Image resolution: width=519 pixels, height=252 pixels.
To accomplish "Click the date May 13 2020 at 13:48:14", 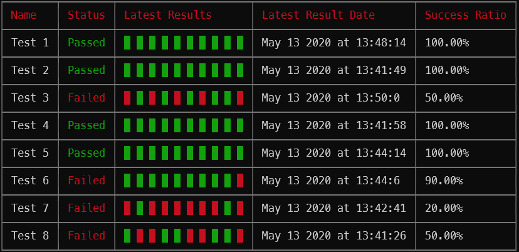I will coord(333,43).
